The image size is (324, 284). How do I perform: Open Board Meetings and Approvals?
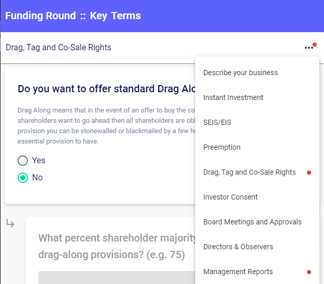point(253,222)
